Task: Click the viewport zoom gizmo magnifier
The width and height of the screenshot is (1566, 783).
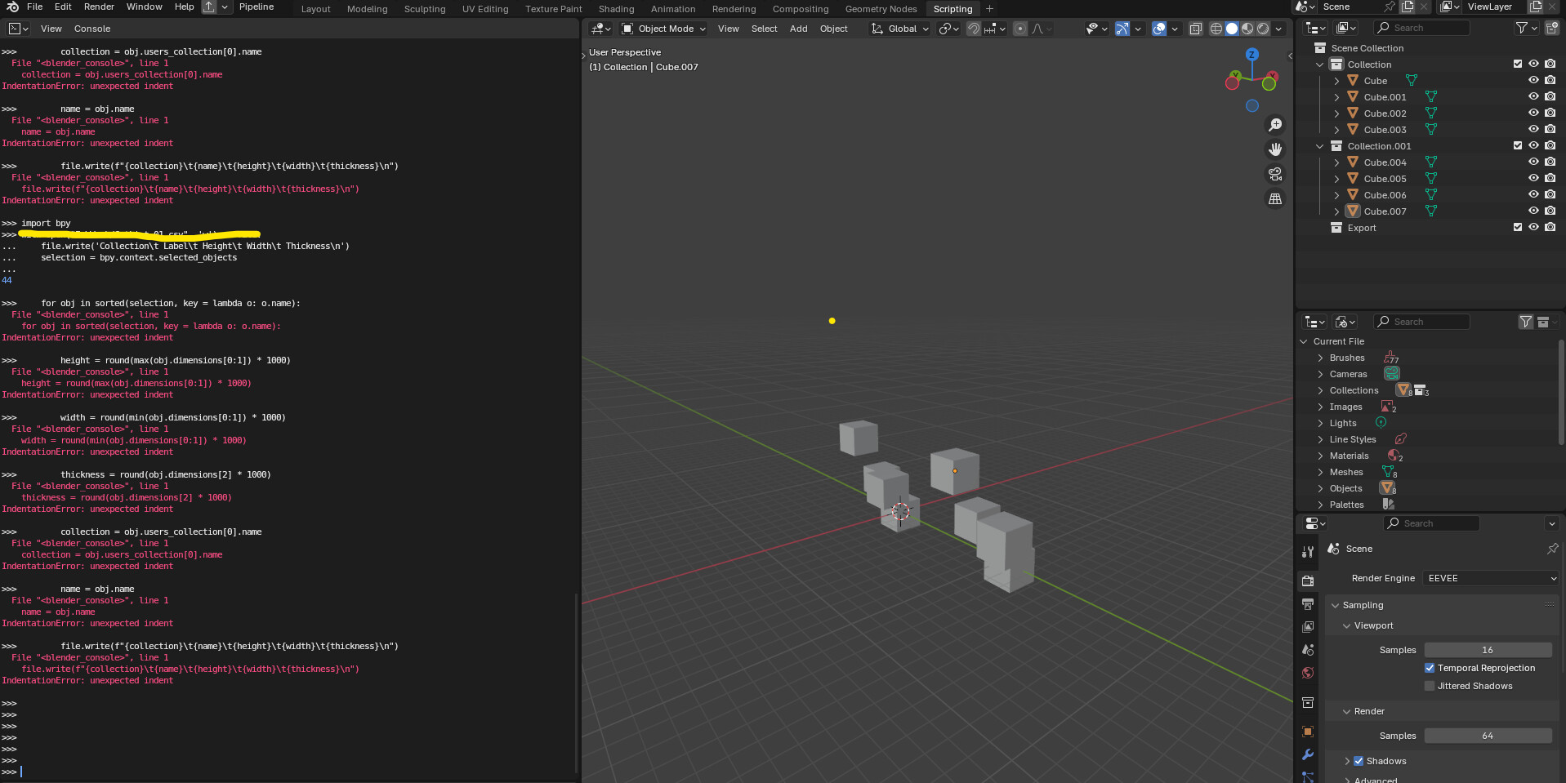Action: click(1274, 125)
